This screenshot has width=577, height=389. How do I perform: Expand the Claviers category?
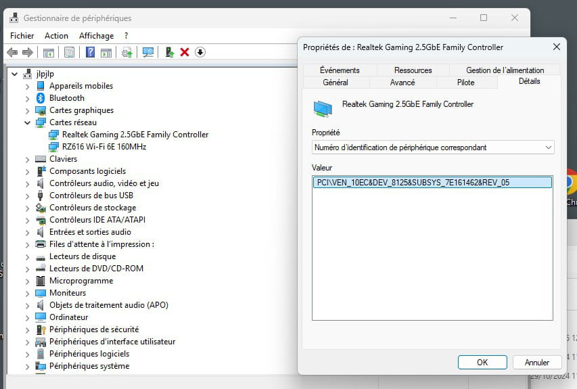pos(27,159)
